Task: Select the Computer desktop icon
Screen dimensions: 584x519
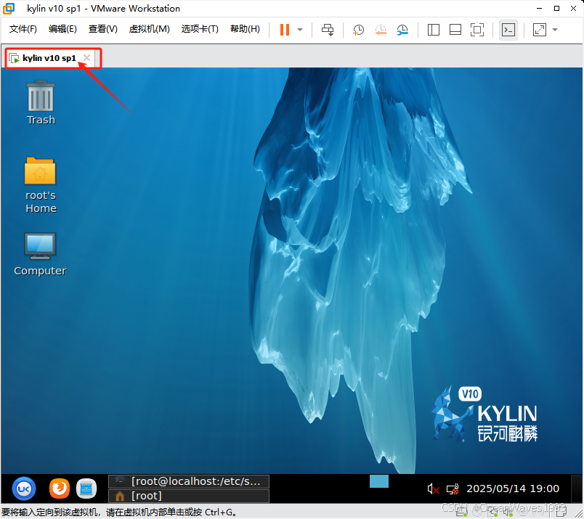Action: click(40, 254)
